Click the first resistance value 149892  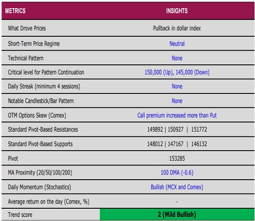155,130
